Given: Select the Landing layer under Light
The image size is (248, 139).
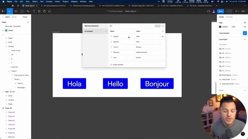Looking at the screenshot, I should [x=11, y=100].
